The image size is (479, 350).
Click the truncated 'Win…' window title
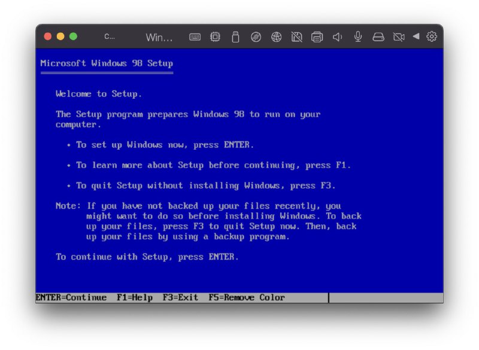click(159, 37)
